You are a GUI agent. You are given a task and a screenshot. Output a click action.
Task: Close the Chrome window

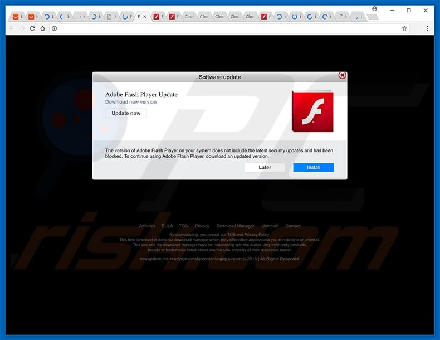pos(426,11)
